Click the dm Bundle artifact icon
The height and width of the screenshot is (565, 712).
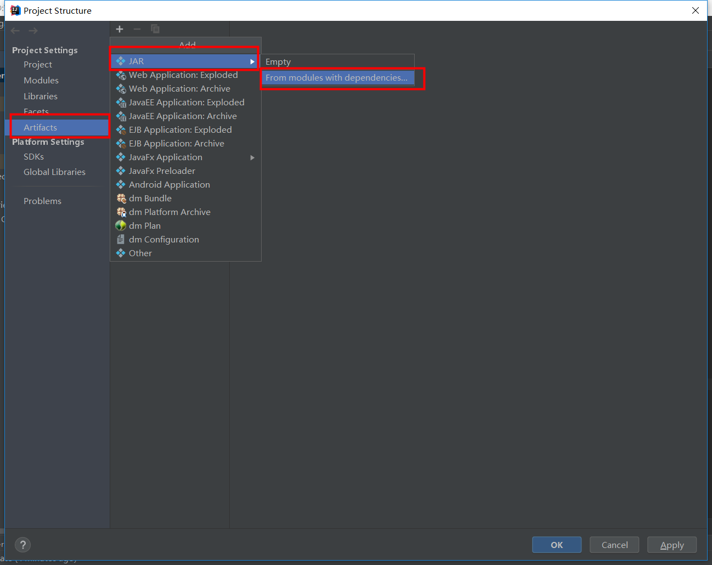click(x=120, y=198)
